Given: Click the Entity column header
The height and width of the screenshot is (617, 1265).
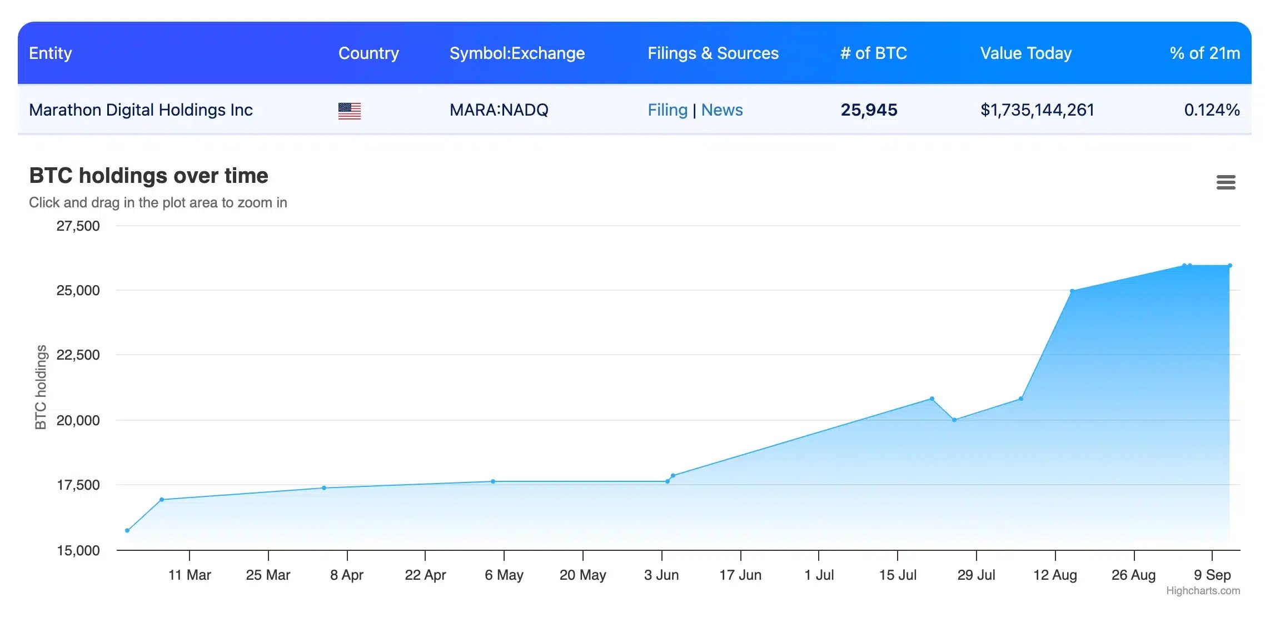Looking at the screenshot, I should 51,53.
